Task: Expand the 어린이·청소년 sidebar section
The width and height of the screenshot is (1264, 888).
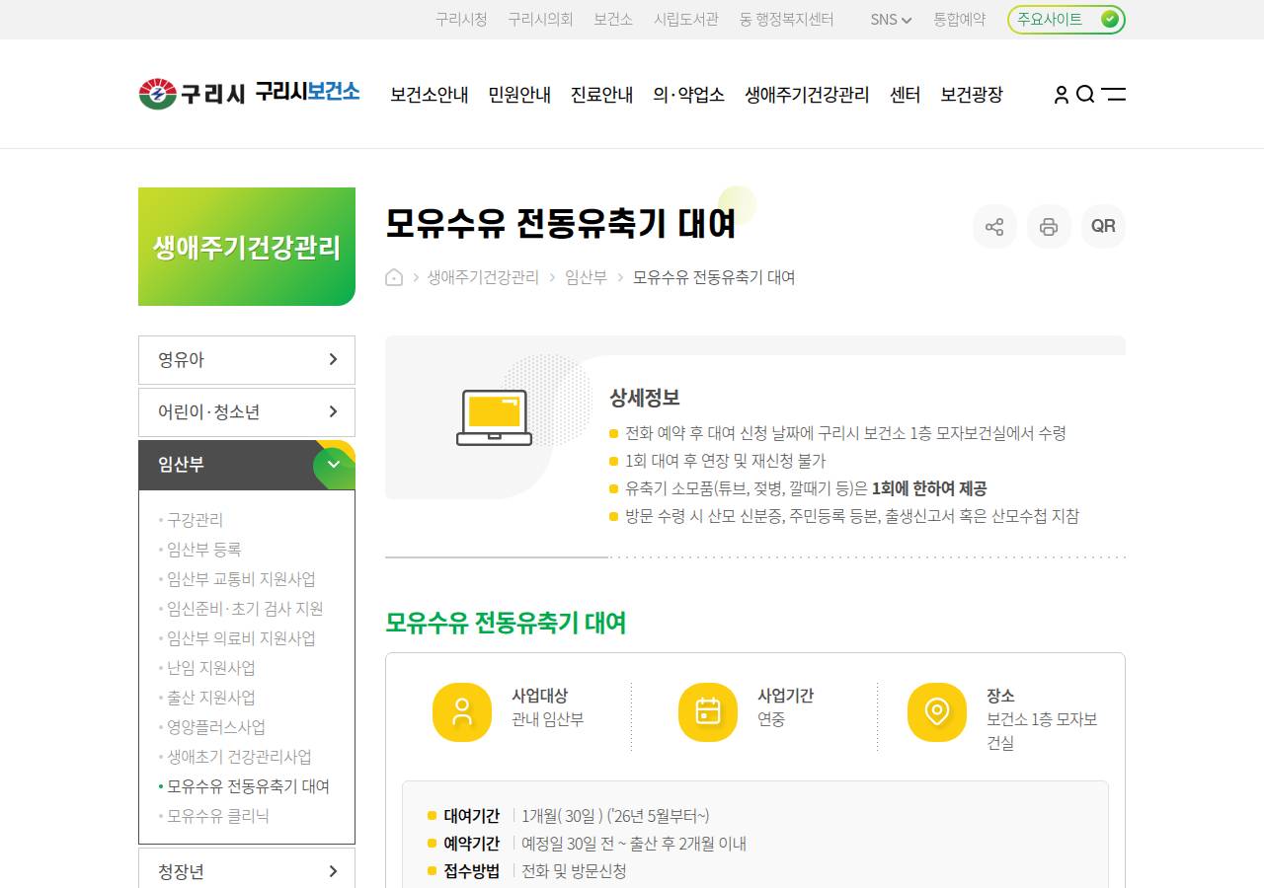Action: tap(247, 412)
